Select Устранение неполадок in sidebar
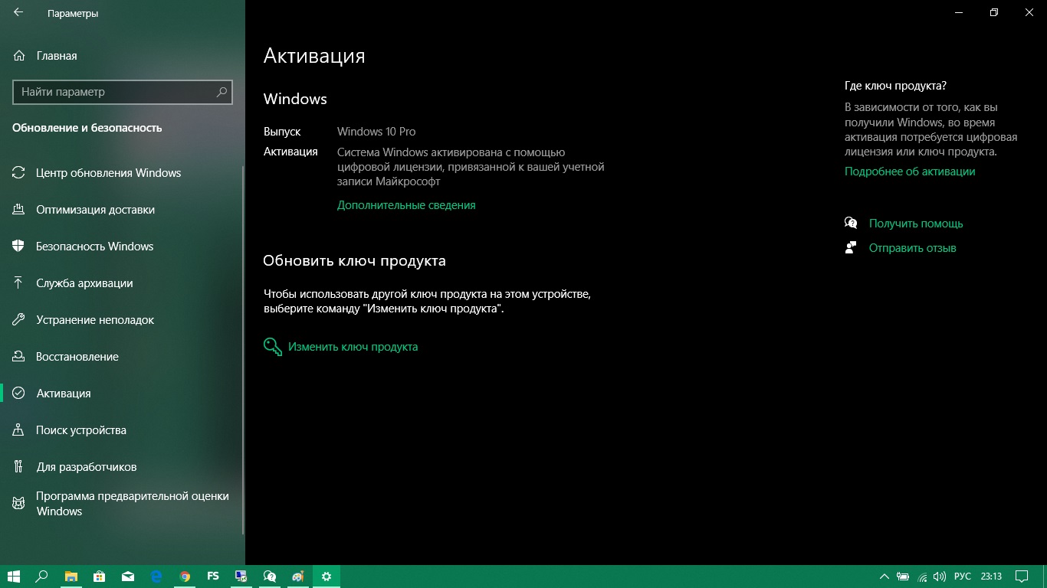The height and width of the screenshot is (588, 1047). [x=123, y=320]
